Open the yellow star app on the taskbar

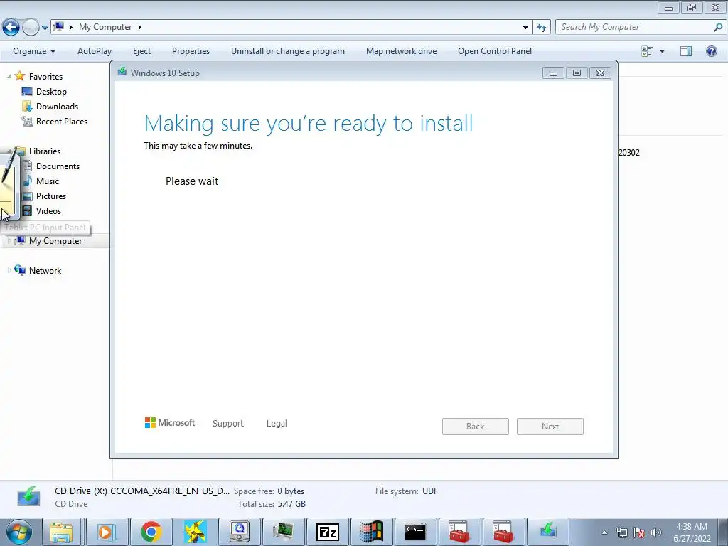(x=195, y=532)
